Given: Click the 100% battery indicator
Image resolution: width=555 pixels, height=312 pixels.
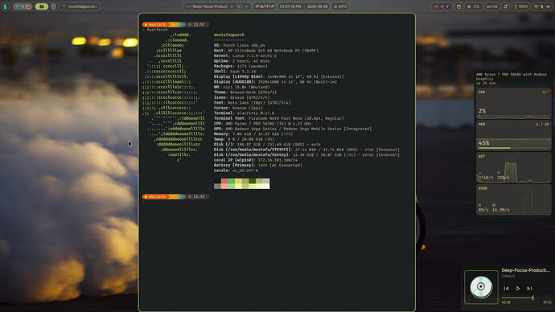Looking at the screenshot, I should (520, 6).
